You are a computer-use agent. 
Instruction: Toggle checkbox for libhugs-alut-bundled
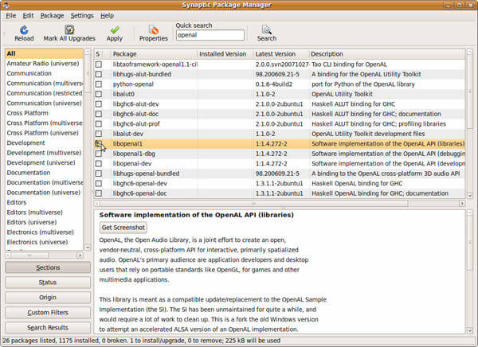[99, 74]
